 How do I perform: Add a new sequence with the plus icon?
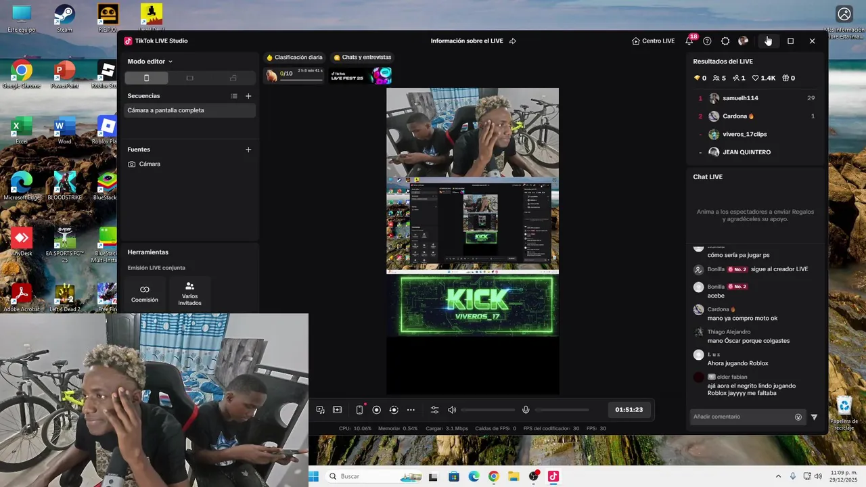click(x=248, y=96)
